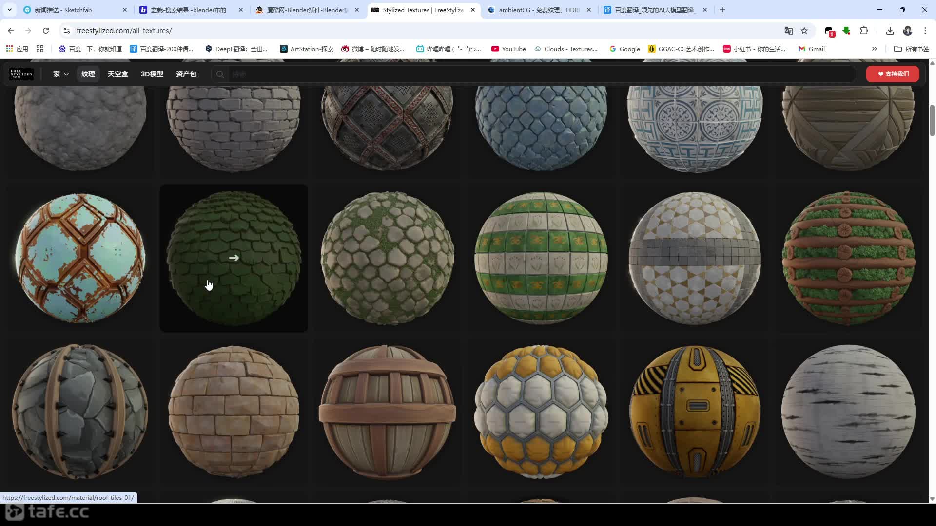Open the green roof tiles sphere thumbnail
Screen dimensions: 936x526
click(234, 258)
